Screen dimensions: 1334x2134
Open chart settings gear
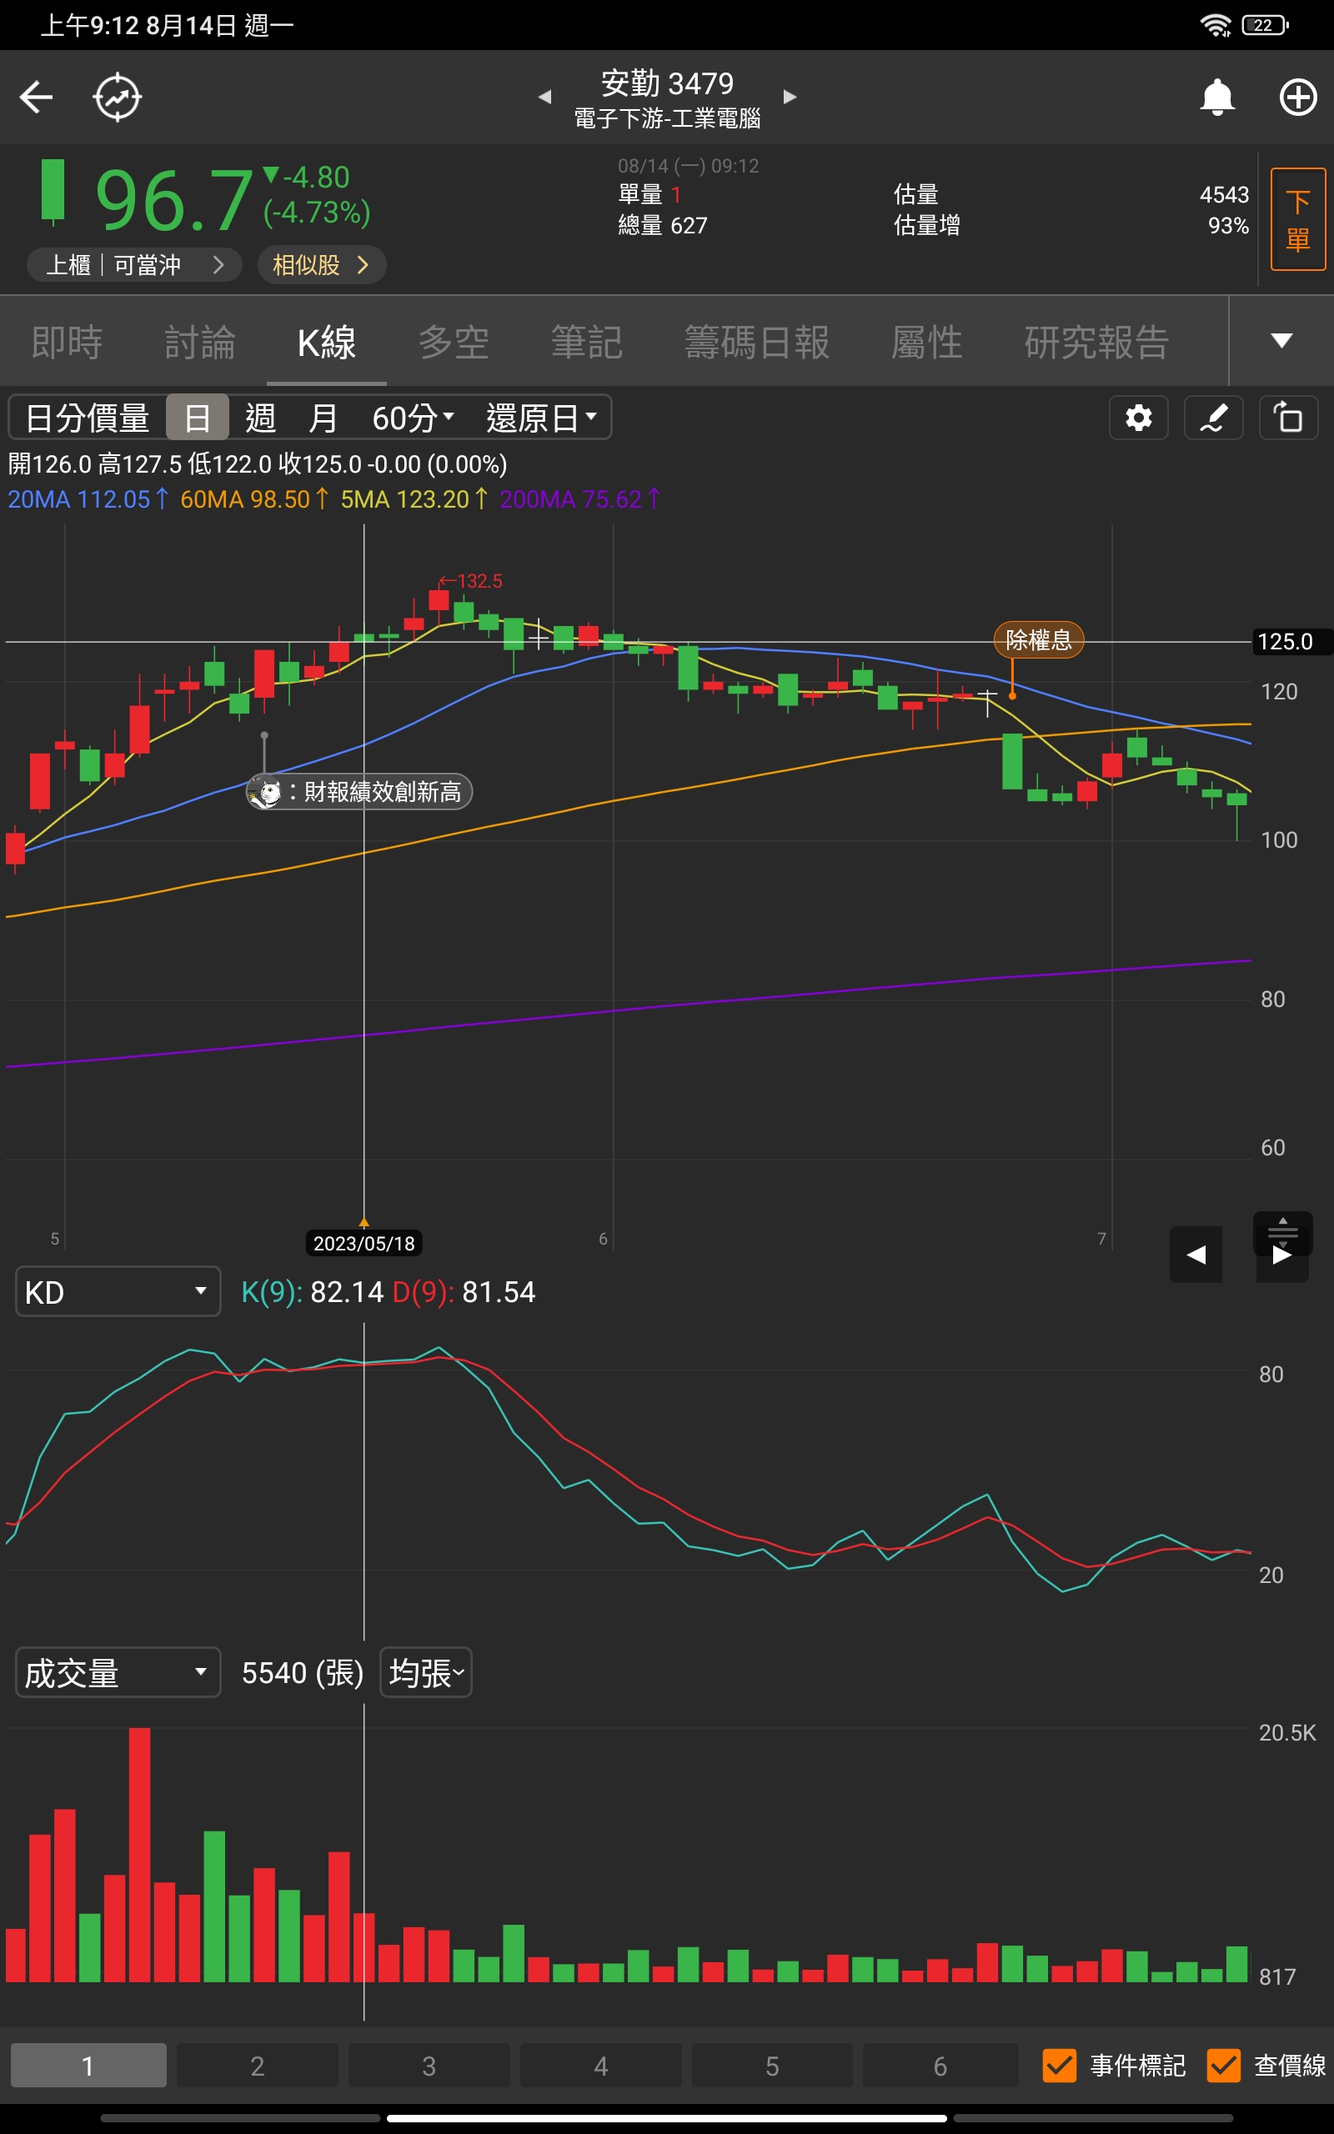(1138, 417)
